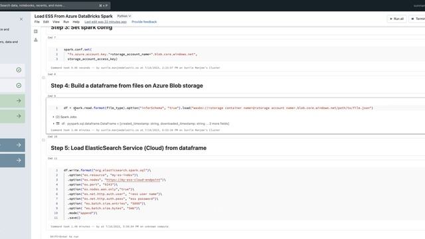Click the df = spark.read.format code line
Screen dimensions: 425x239
(x=218, y=108)
